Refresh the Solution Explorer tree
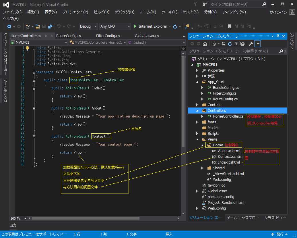Screen dimensions: 297x238 click(230, 44)
